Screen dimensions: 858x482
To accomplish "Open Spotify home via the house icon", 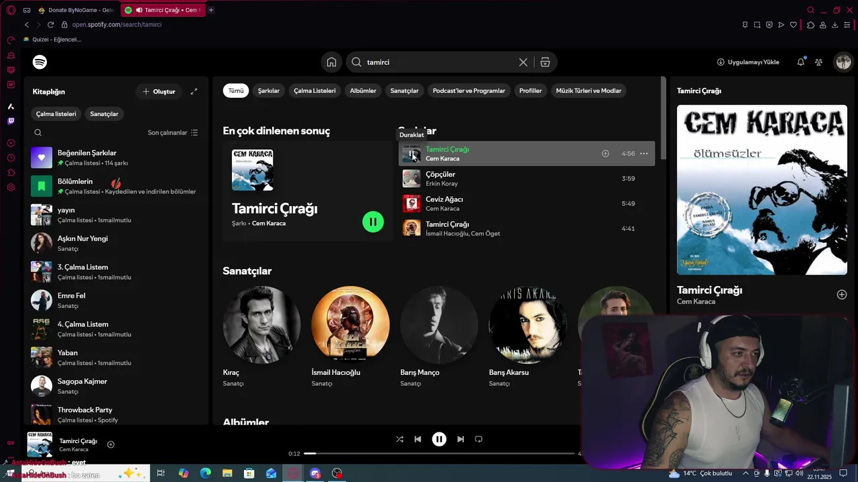I will point(331,62).
